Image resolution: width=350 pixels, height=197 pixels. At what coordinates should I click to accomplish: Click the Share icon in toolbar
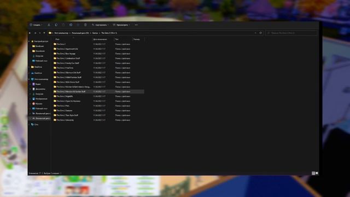point(78,25)
